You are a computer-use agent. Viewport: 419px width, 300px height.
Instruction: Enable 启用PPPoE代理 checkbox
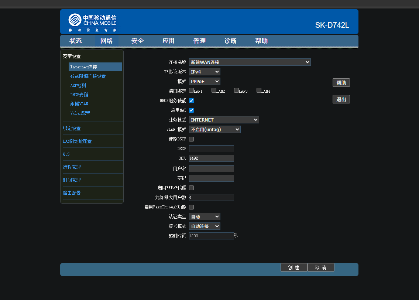point(191,188)
